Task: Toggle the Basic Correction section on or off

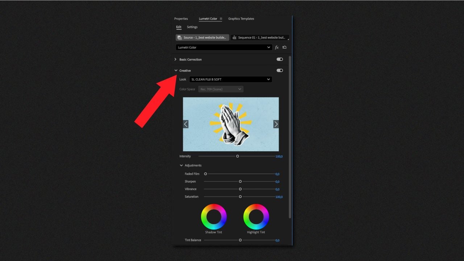Action: (279, 59)
